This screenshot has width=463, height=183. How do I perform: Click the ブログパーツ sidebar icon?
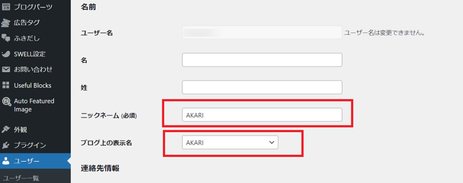pyautogui.click(x=5, y=6)
